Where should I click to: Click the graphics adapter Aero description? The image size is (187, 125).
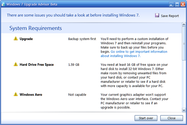tap(134, 101)
